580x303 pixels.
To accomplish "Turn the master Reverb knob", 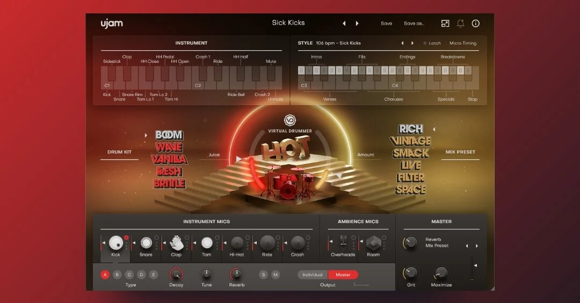I will click(410, 243).
